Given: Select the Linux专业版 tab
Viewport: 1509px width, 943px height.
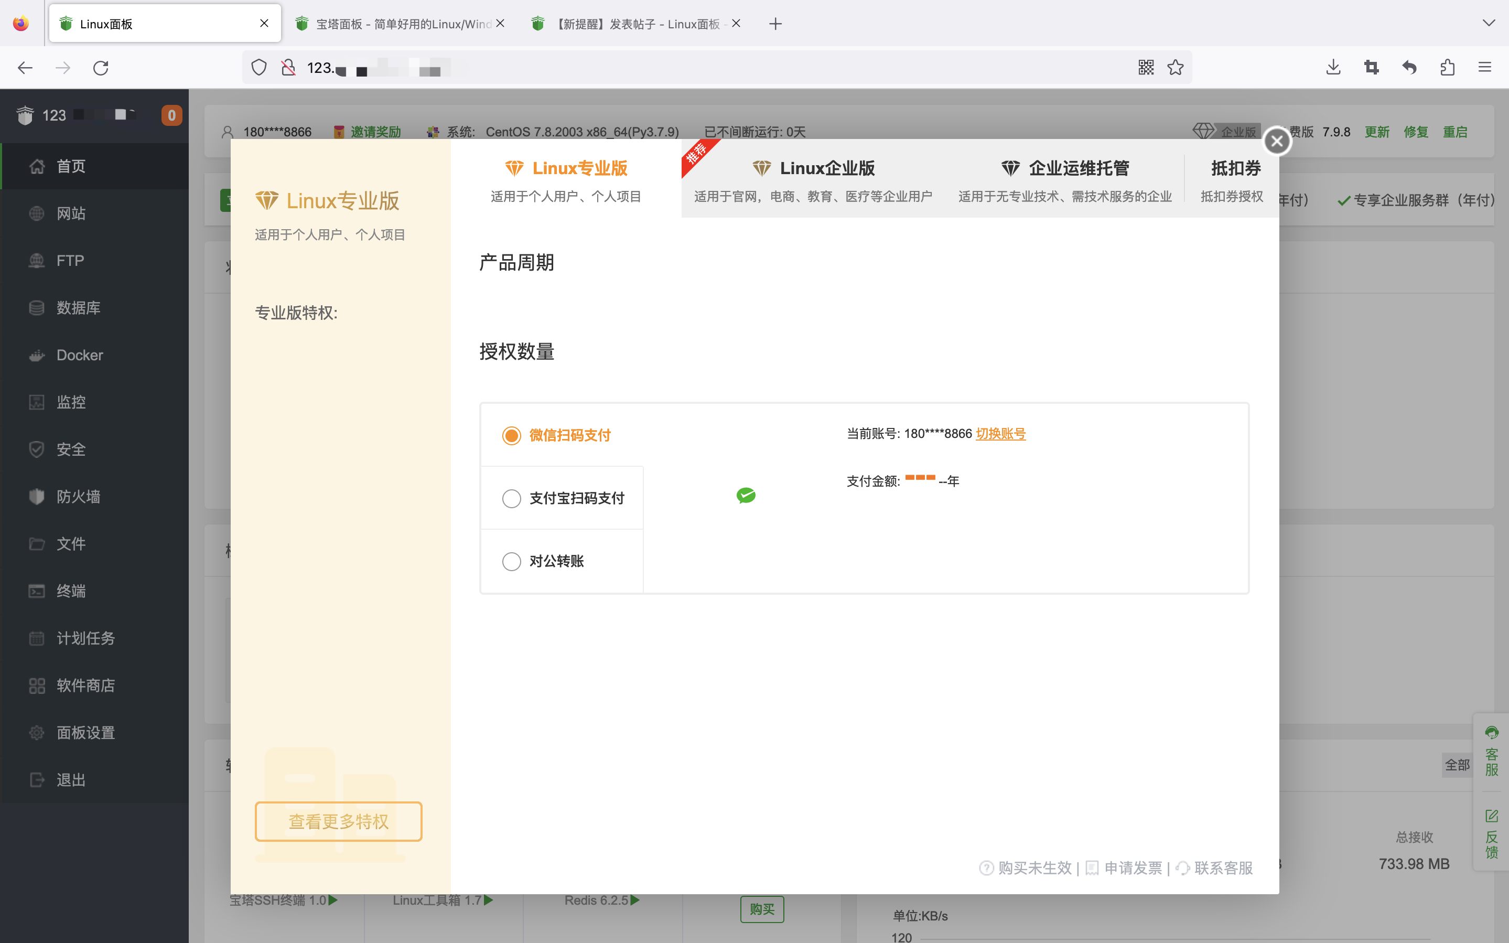Looking at the screenshot, I should (566, 179).
